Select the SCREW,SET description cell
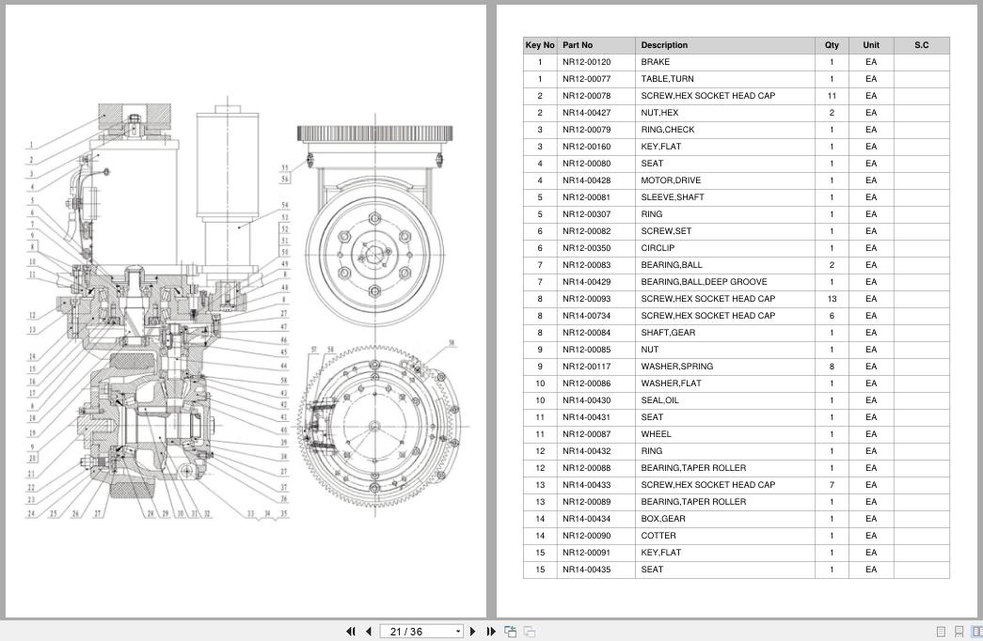This screenshot has width=983, height=641. point(724,231)
